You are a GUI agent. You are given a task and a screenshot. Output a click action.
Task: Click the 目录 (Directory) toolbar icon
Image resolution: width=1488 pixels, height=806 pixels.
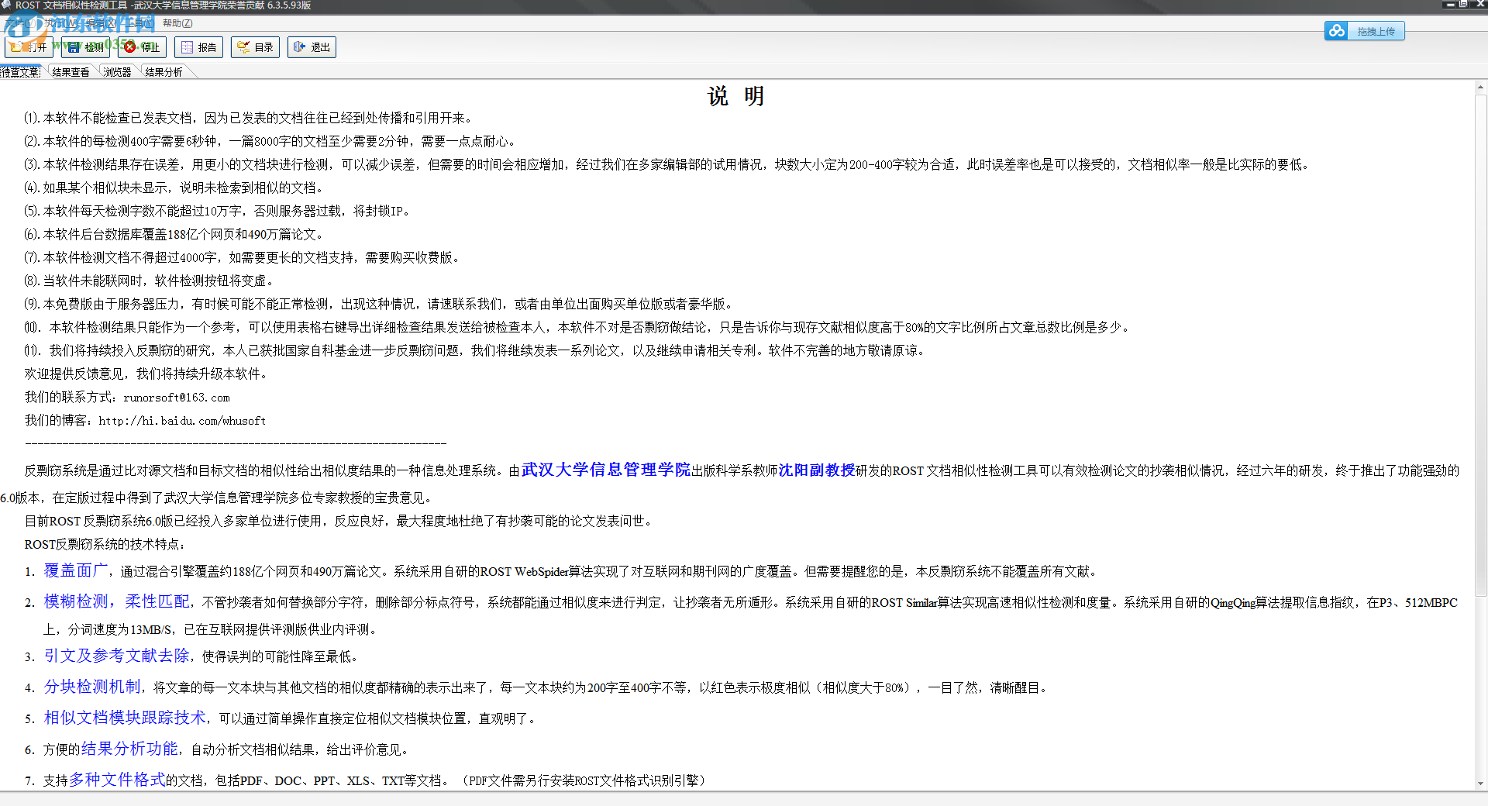tap(255, 46)
